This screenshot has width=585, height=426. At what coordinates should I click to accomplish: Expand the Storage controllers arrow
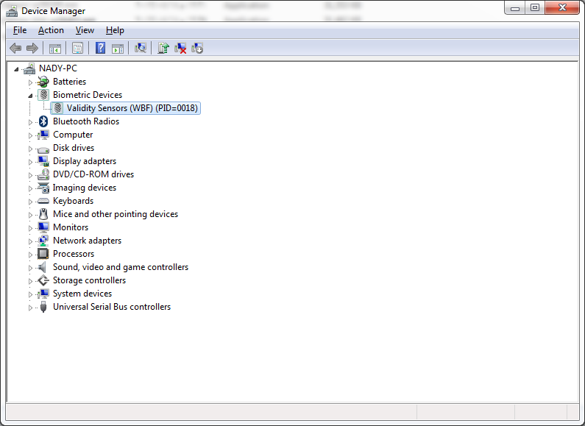30,281
